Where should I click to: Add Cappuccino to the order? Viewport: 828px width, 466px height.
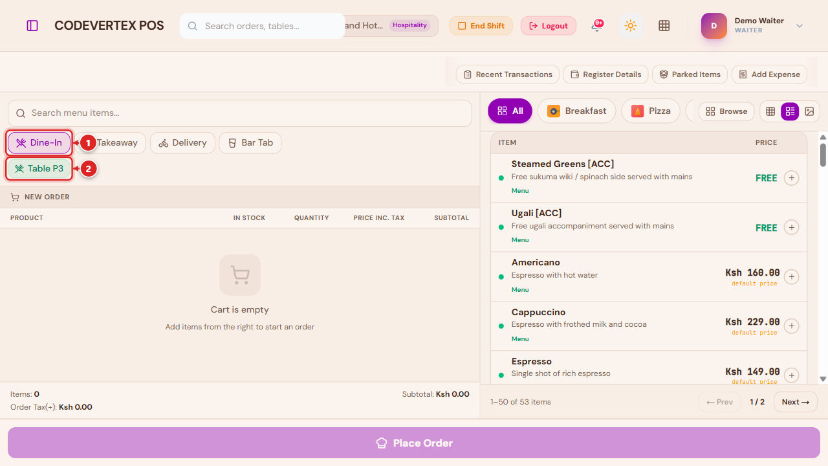pyautogui.click(x=791, y=326)
